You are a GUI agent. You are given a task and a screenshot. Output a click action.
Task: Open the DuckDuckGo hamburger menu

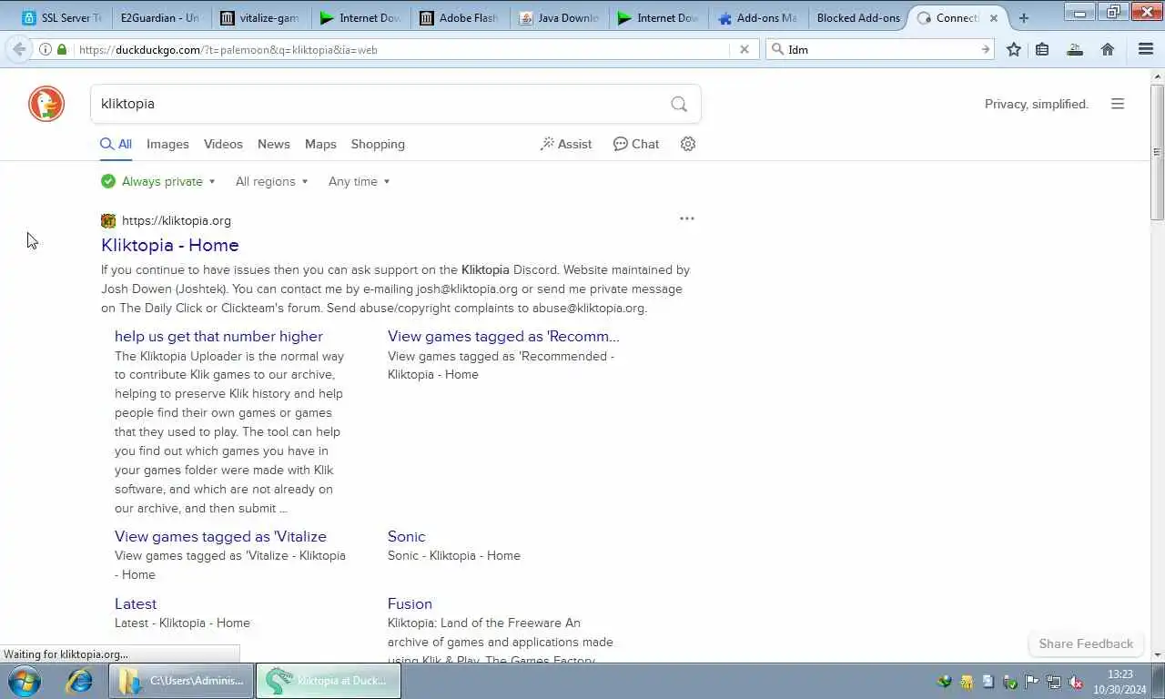coord(1118,104)
